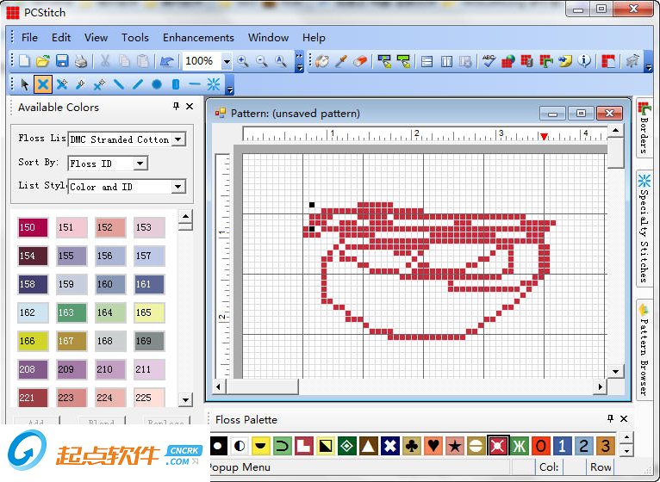Expand the List Style dropdown

(x=178, y=186)
